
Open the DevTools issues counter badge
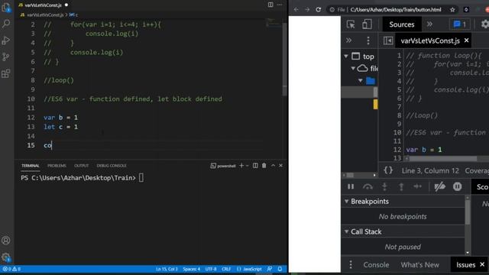point(460,24)
